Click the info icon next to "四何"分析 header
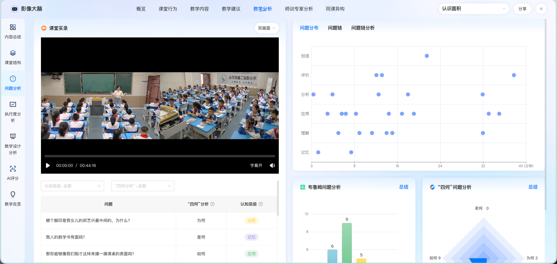The image size is (557, 264). point(213,204)
